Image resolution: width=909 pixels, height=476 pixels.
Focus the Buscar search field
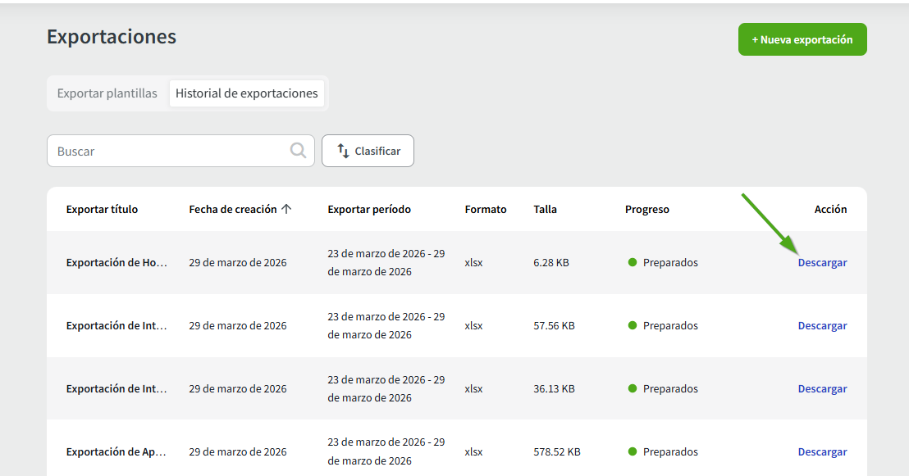click(x=168, y=151)
